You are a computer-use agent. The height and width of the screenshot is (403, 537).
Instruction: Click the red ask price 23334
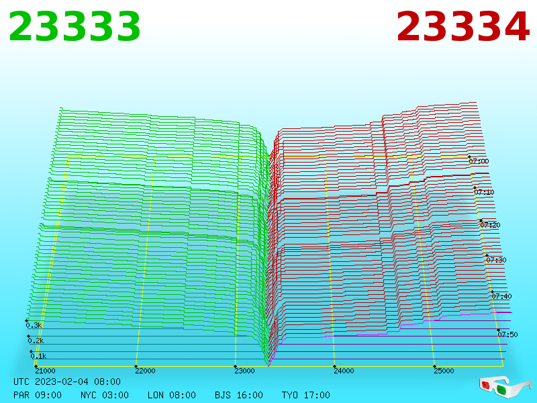coord(463,27)
